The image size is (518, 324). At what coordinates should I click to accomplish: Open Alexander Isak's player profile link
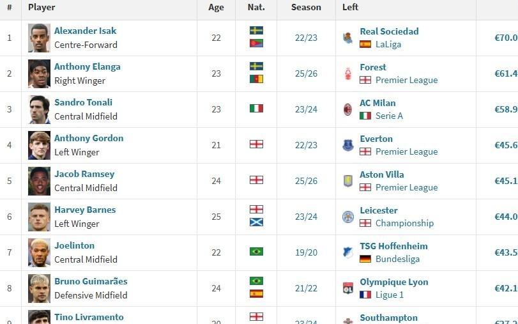pyautogui.click(x=85, y=31)
